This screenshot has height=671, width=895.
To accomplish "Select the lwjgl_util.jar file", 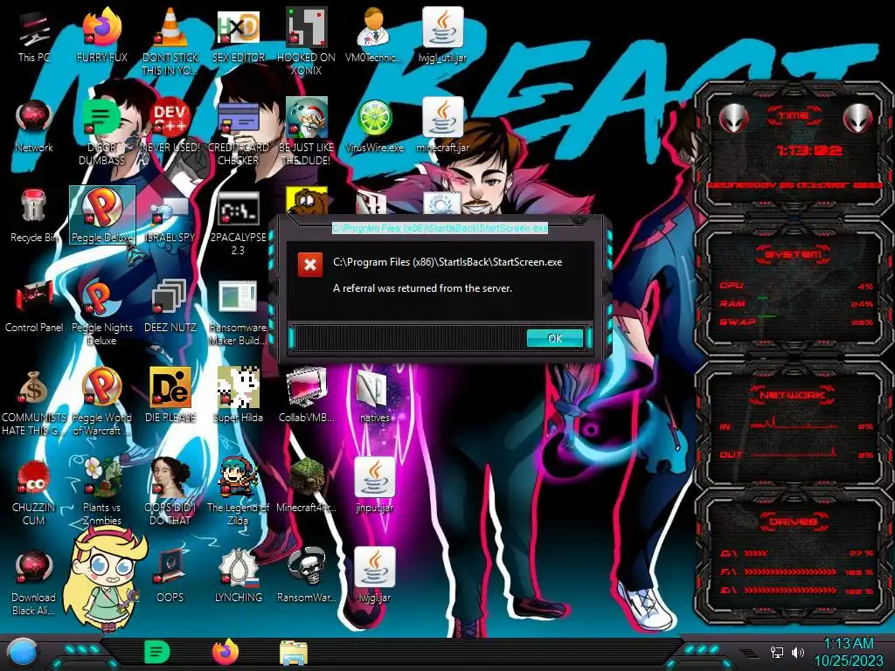I will 442,35.
